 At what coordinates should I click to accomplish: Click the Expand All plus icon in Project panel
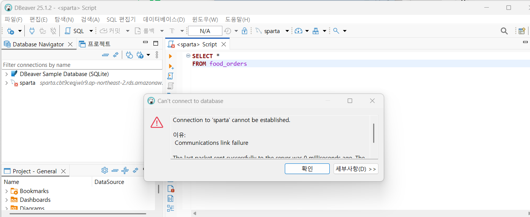tap(125, 170)
